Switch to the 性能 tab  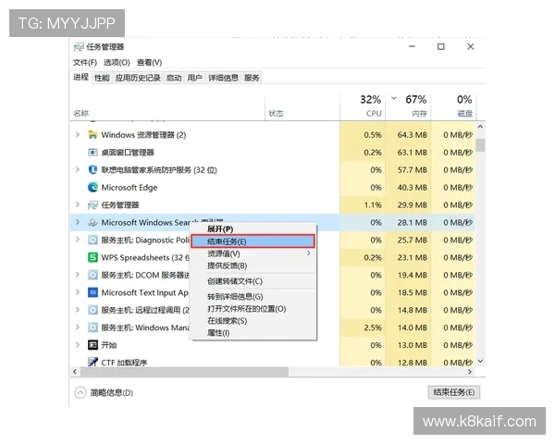pyautogui.click(x=102, y=78)
